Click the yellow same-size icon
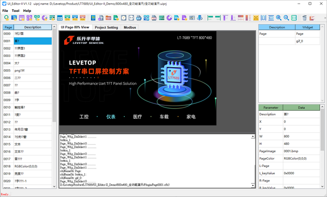The image size is (327, 197). pyautogui.click(x=256, y=18)
